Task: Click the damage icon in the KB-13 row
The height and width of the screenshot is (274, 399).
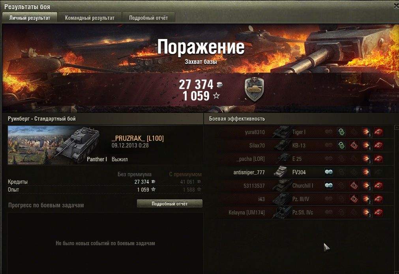Action: point(366,145)
